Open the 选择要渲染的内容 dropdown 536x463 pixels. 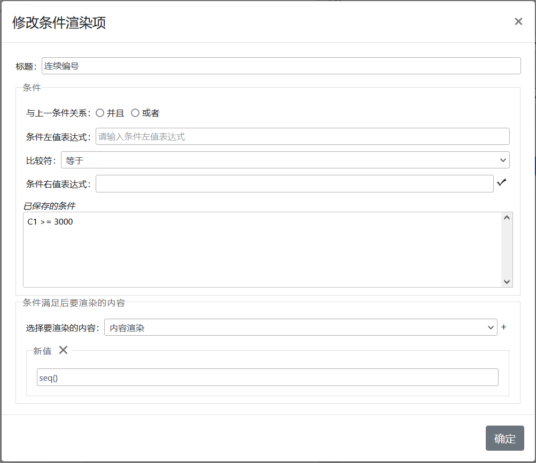tap(300, 328)
